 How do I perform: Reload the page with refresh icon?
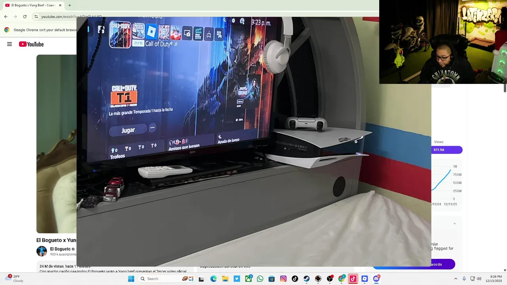[x=25, y=17]
